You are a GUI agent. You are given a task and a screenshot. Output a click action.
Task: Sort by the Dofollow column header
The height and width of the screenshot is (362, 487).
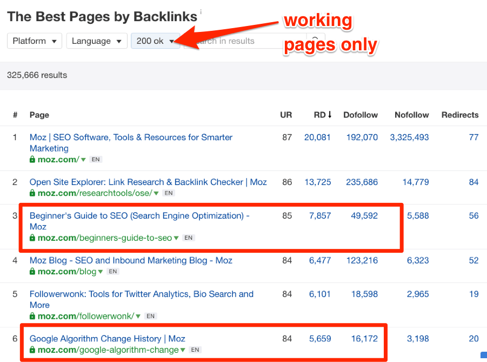click(361, 115)
